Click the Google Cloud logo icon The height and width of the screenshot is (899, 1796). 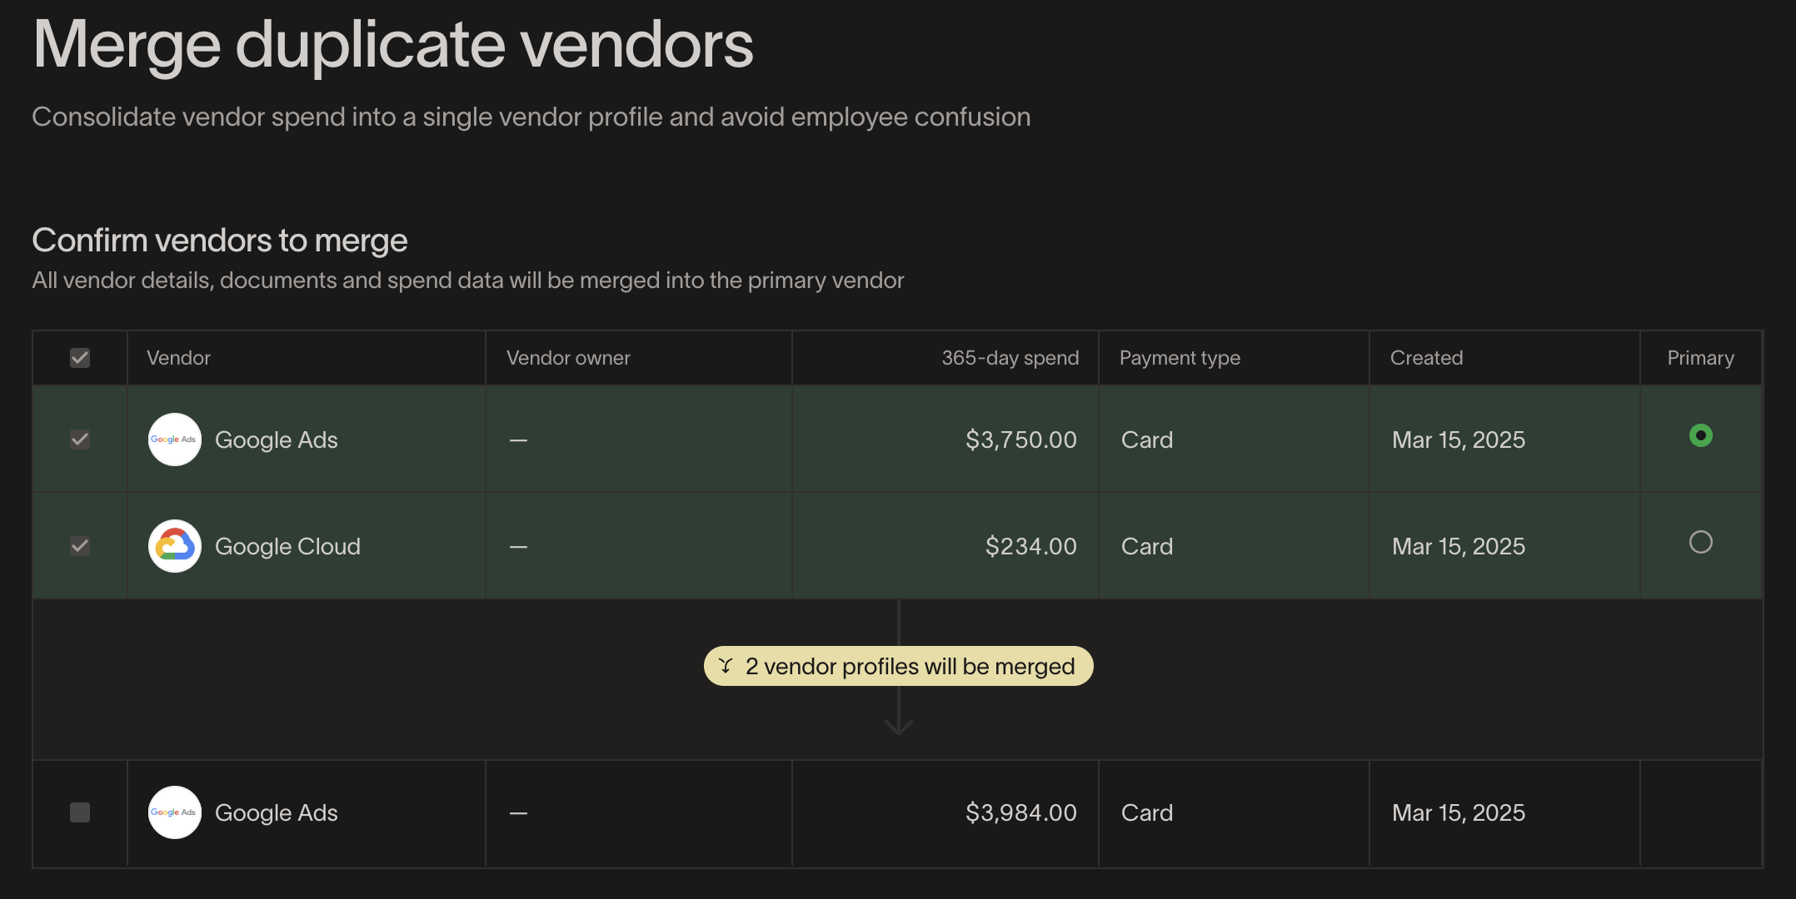pos(175,546)
